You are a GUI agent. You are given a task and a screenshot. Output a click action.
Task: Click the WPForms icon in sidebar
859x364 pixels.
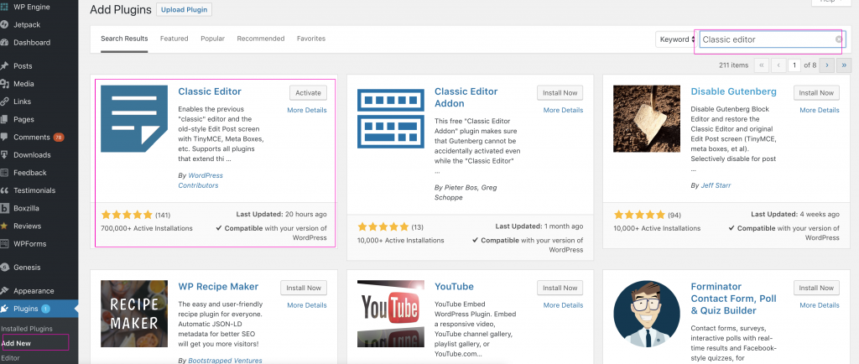point(4,243)
